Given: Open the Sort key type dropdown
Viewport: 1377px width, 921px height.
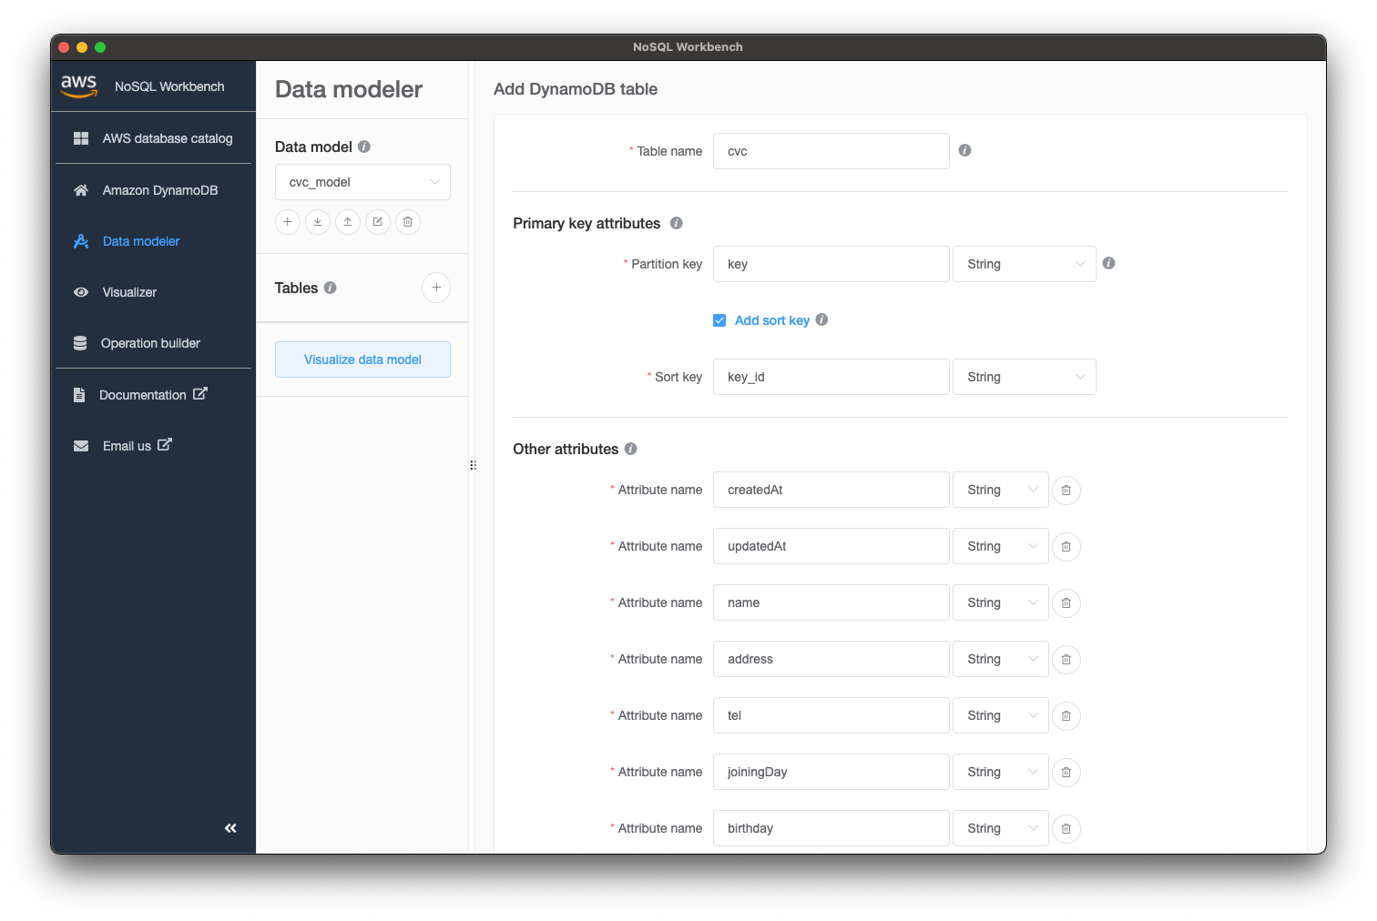Looking at the screenshot, I should [x=1025, y=377].
